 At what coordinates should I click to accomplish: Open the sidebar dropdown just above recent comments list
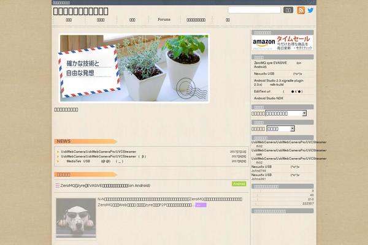[x=281, y=129]
